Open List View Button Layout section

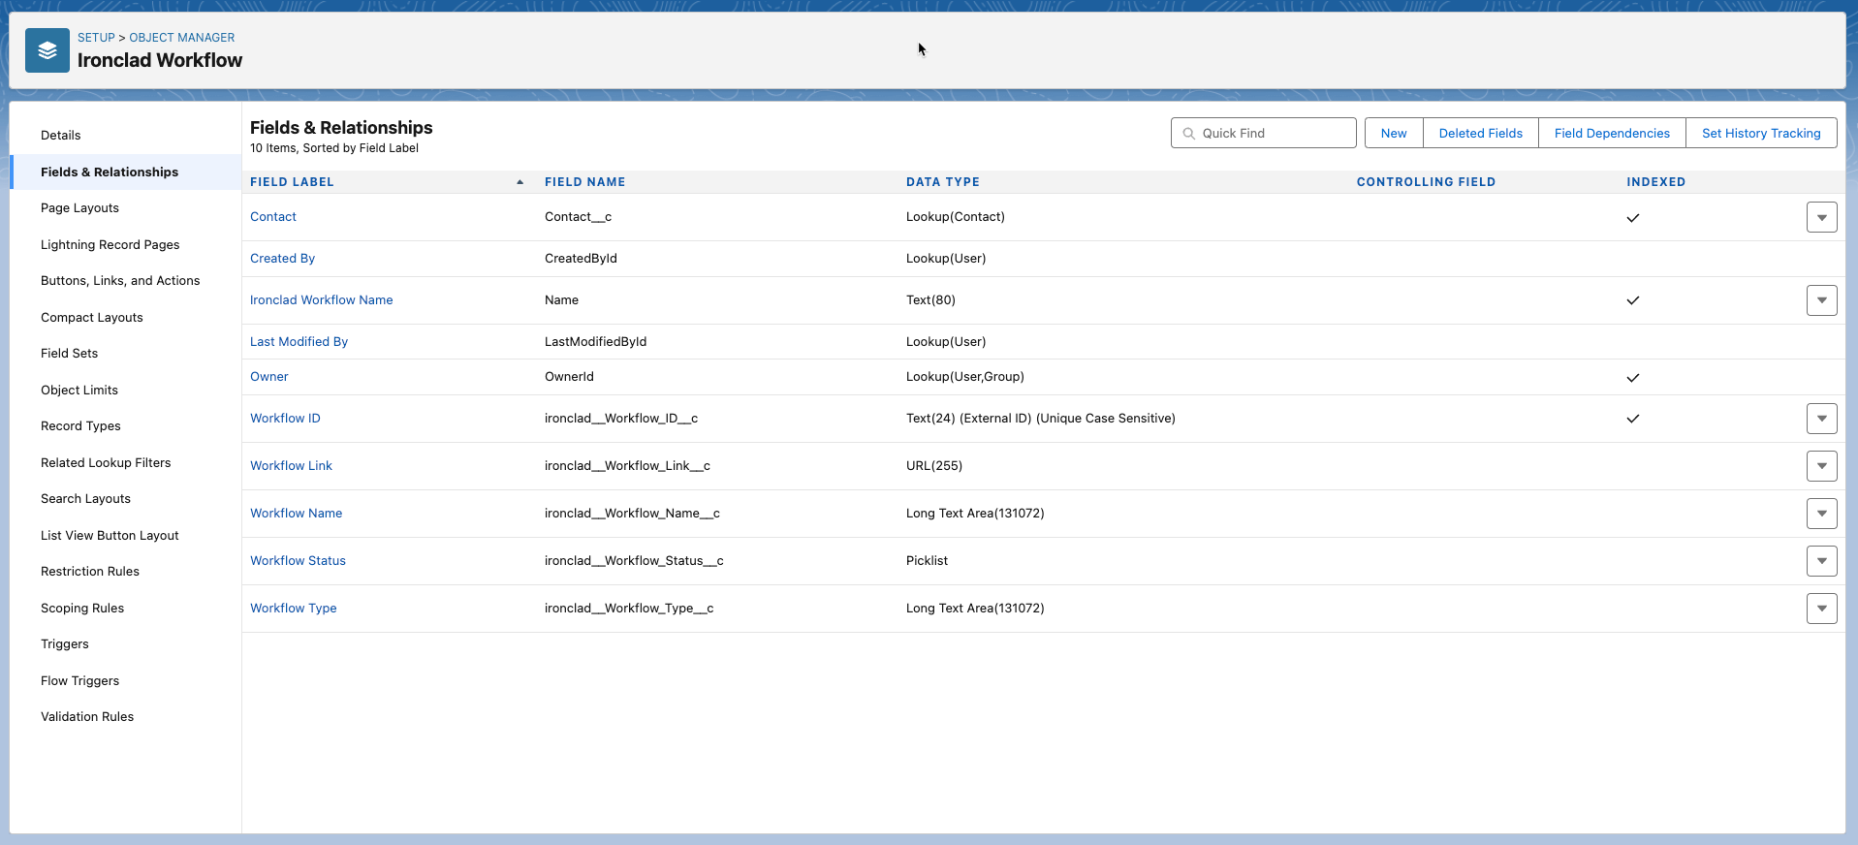pos(110,536)
